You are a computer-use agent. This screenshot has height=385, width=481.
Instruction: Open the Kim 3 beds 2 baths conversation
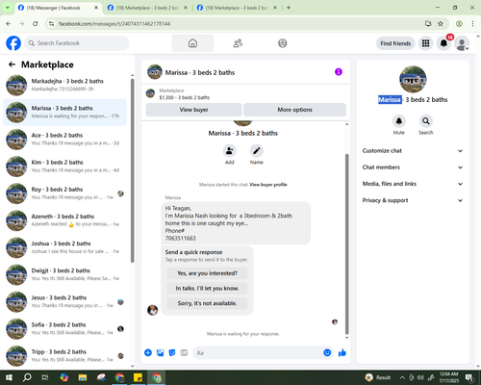coord(64,167)
